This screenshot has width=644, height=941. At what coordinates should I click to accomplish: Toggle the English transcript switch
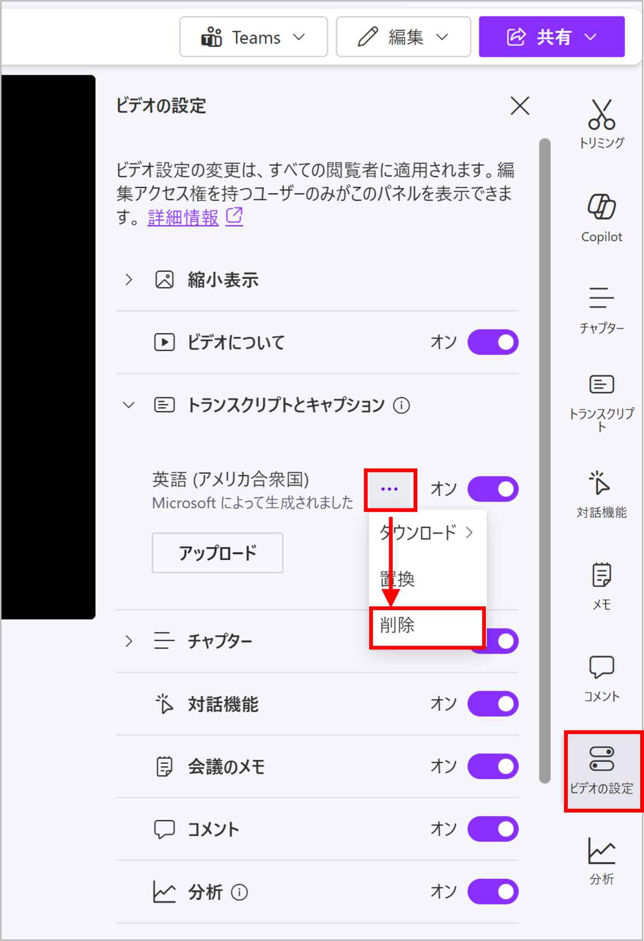[493, 489]
